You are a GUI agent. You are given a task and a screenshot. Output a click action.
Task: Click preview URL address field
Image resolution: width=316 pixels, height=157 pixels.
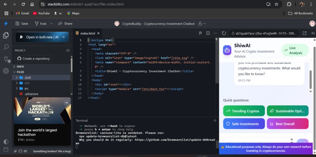click(264, 33)
